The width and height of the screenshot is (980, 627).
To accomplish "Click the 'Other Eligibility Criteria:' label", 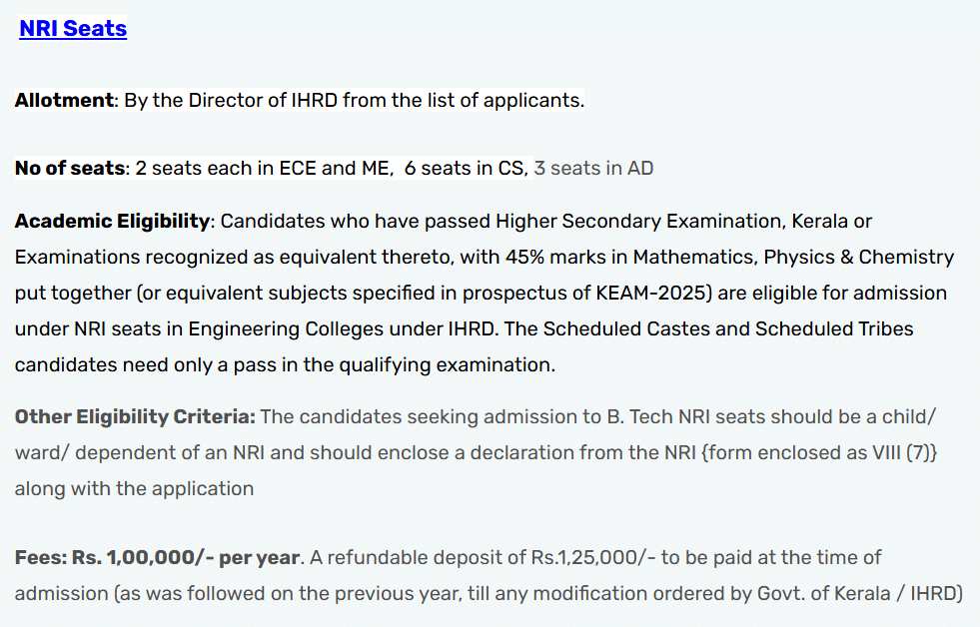I will tap(135, 416).
